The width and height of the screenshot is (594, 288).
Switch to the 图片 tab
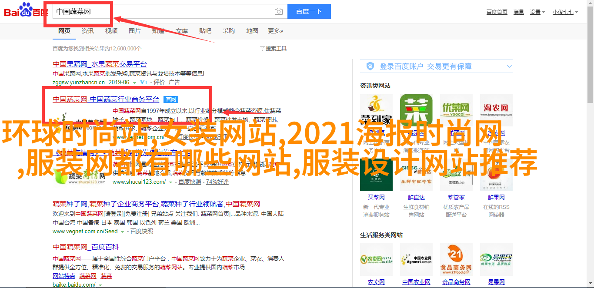tap(135, 31)
